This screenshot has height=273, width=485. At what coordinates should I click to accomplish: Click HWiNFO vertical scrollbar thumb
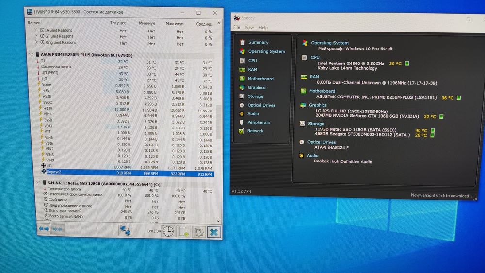click(x=219, y=122)
